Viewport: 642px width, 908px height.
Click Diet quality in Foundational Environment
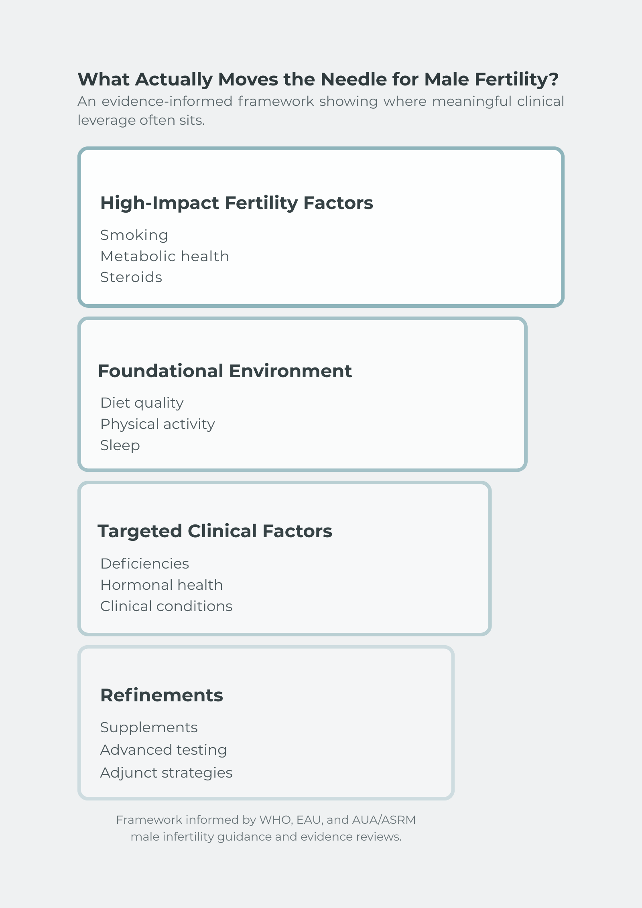coord(142,403)
